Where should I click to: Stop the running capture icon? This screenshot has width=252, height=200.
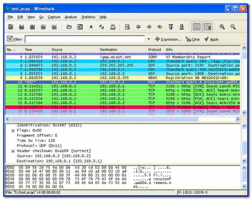pyautogui.click(x=43, y=27)
